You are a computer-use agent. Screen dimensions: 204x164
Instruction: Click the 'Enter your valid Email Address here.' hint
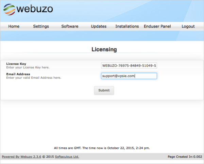pos(34,78)
